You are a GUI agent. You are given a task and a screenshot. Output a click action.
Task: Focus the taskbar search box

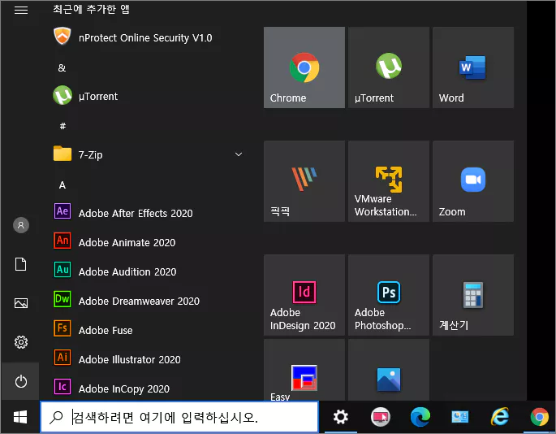click(179, 417)
